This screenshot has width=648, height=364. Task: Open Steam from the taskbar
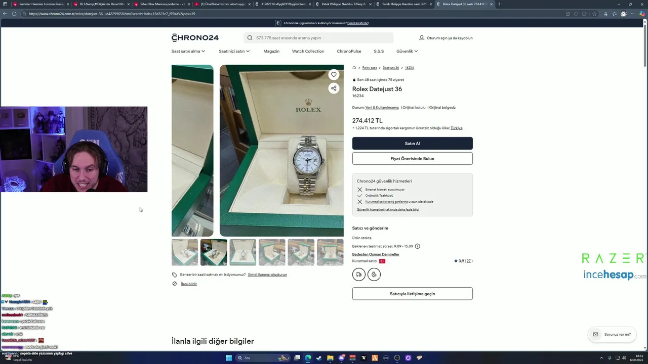pos(319,358)
